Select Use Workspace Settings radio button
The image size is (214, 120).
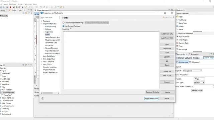(x=64, y=23)
